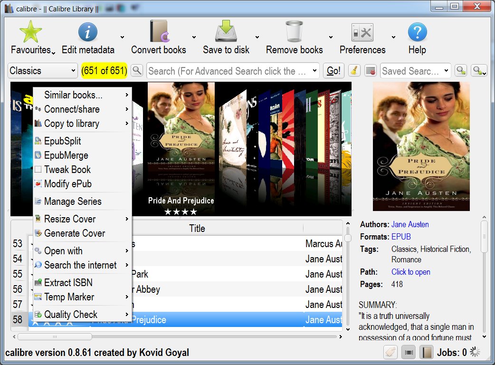Click the EpubMerge menu icon
Screen dimensions: 495x365
pyautogui.click(x=38, y=155)
